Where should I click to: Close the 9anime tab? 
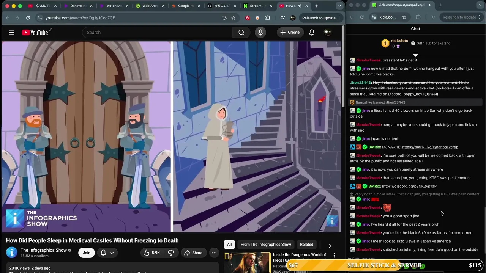tap(91, 6)
